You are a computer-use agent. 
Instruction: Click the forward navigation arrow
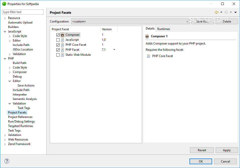226,12
